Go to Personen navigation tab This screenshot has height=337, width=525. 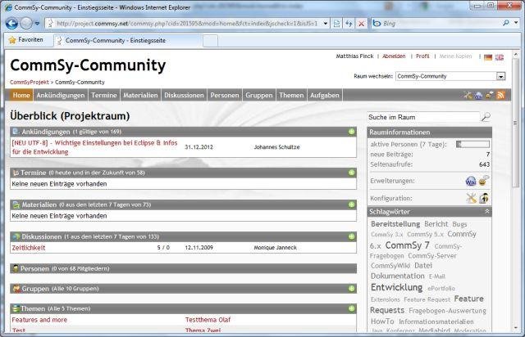point(225,95)
